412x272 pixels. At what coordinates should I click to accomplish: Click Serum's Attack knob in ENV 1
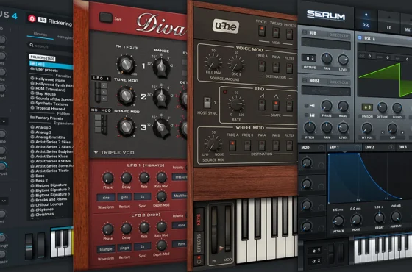click(x=338, y=221)
